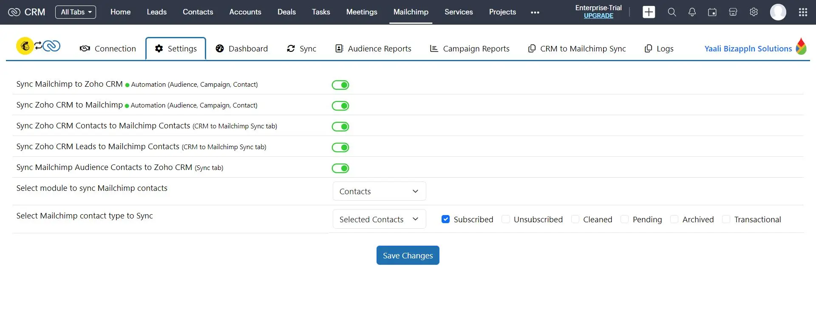Click the UPGRADE link
This screenshot has height=323, width=816.
(598, 16)
